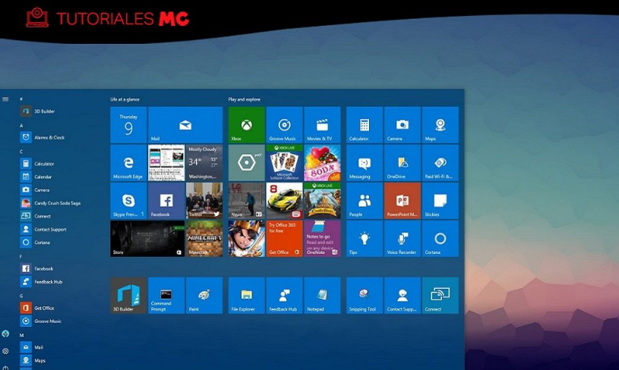Open the Asphalt 8 racing game tile
Viewport: 619px width, 370px height.
284,201
